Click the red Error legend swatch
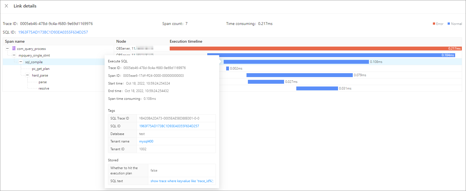 point(434,24)
